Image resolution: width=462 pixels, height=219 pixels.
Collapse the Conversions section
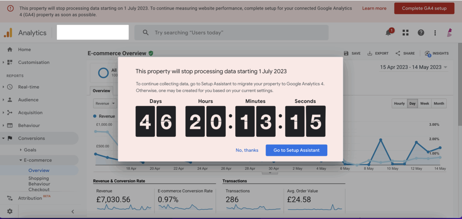(x=31, y=138)
